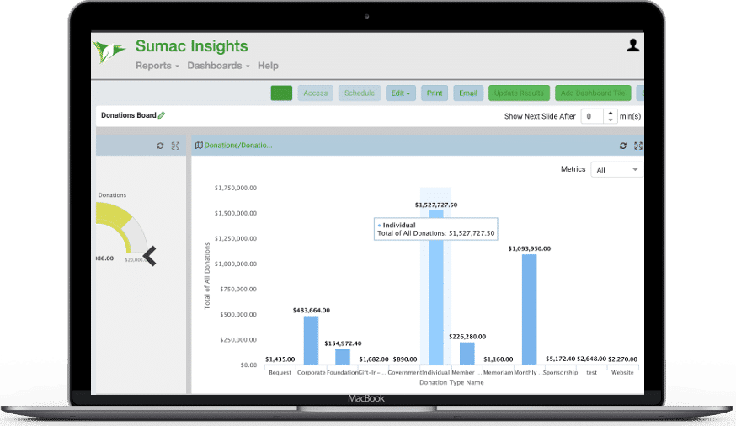The height and width of the screenshot is (426, 736).
Task: Click the $5,172.40 Sponsorship value label
Action: coord(561,359)
